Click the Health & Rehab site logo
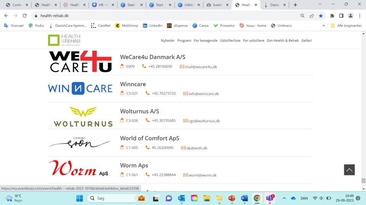Viewport: 366px width, 205px height. coord(64,40)
